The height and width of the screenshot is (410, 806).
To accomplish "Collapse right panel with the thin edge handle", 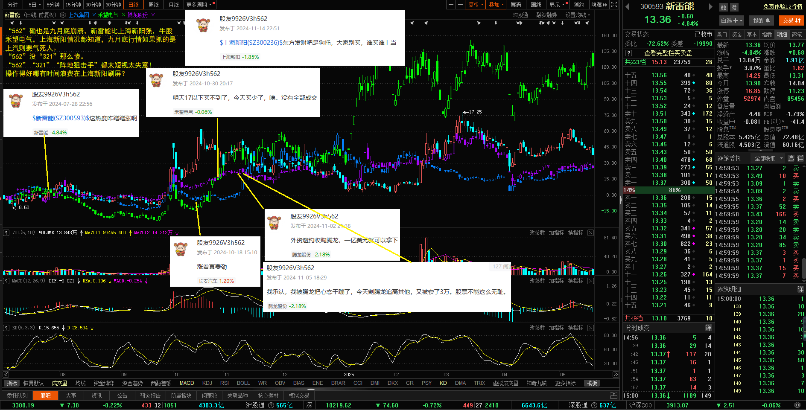I will point(621,199).
